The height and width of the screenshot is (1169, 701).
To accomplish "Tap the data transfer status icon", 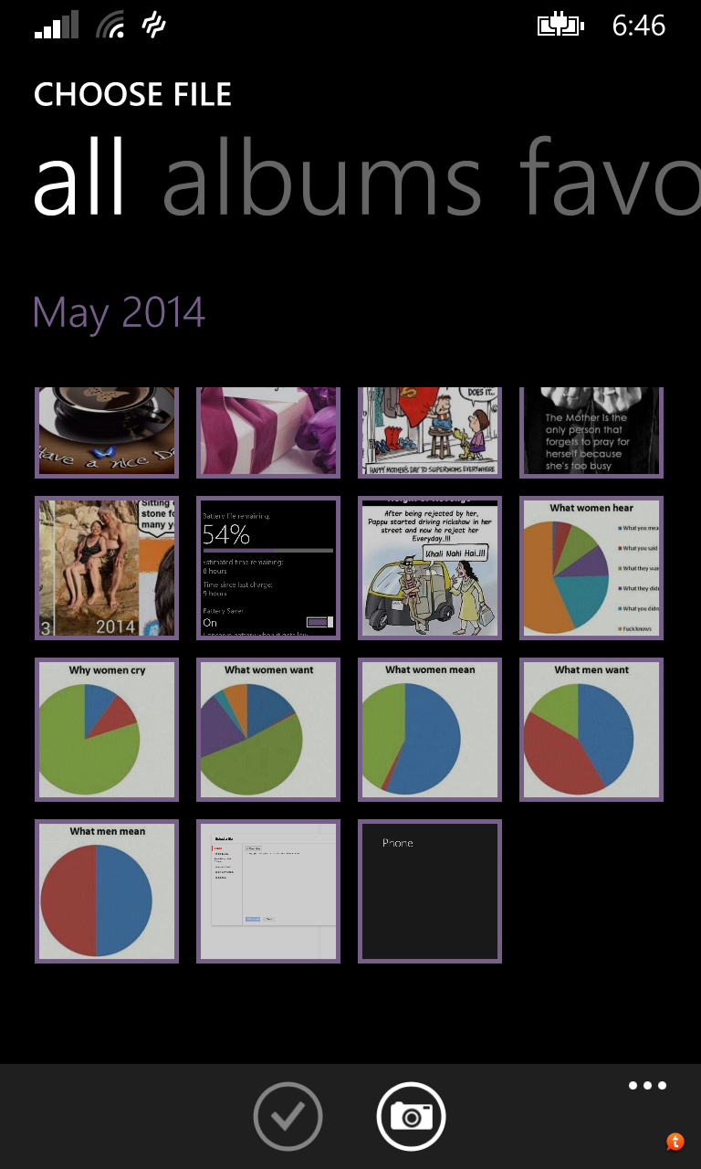I will tap(153, 25).
